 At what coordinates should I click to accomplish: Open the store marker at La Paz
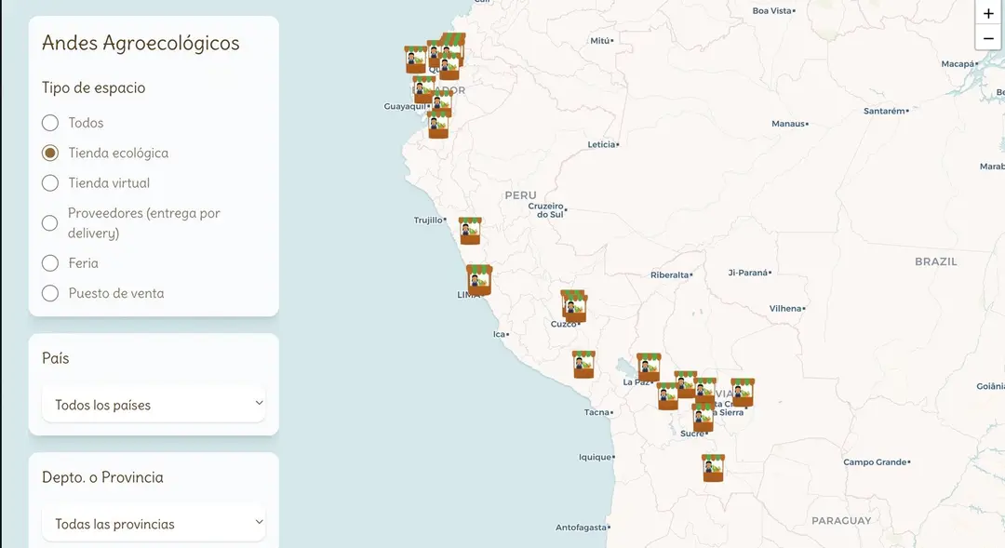(649, 367)
